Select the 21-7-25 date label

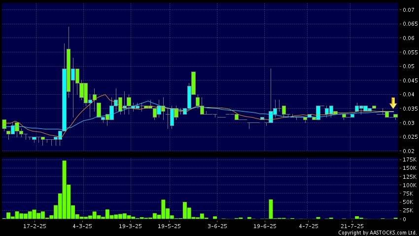(352, 226)
